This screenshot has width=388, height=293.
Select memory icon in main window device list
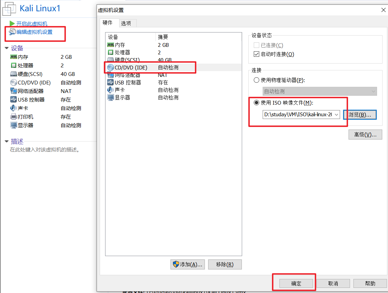[14, 57]
